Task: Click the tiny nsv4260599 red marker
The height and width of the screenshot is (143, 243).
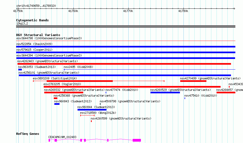Action: (91, 121)
